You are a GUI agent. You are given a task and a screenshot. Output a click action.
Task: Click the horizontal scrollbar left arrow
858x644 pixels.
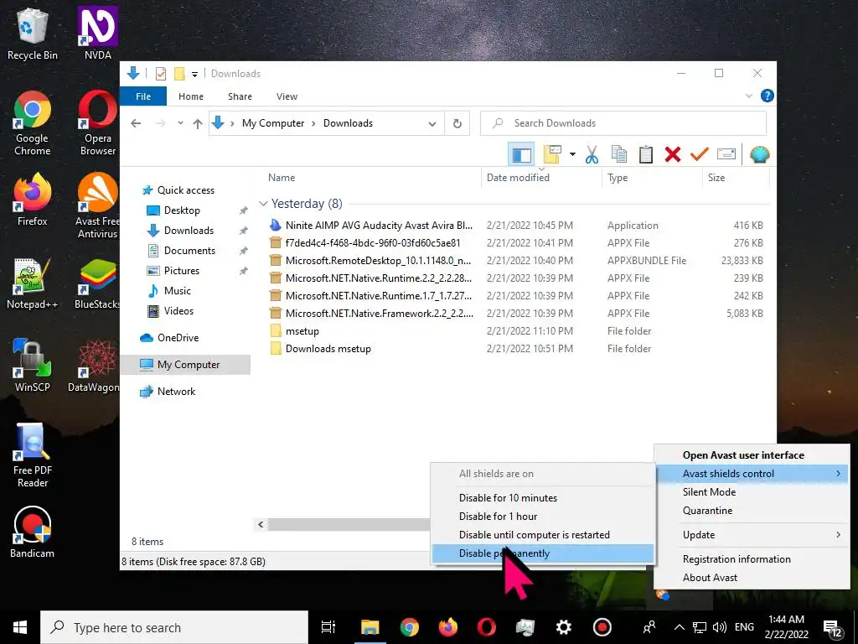click(261, 525)
